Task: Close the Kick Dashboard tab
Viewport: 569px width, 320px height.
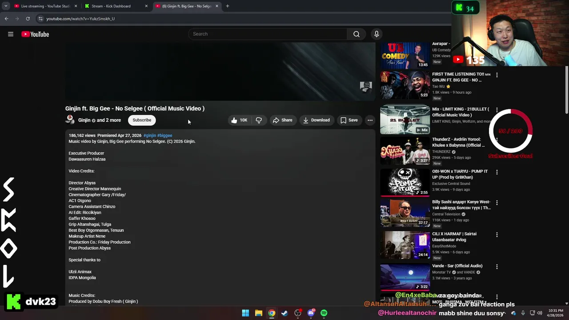Action: click(146, 6)
